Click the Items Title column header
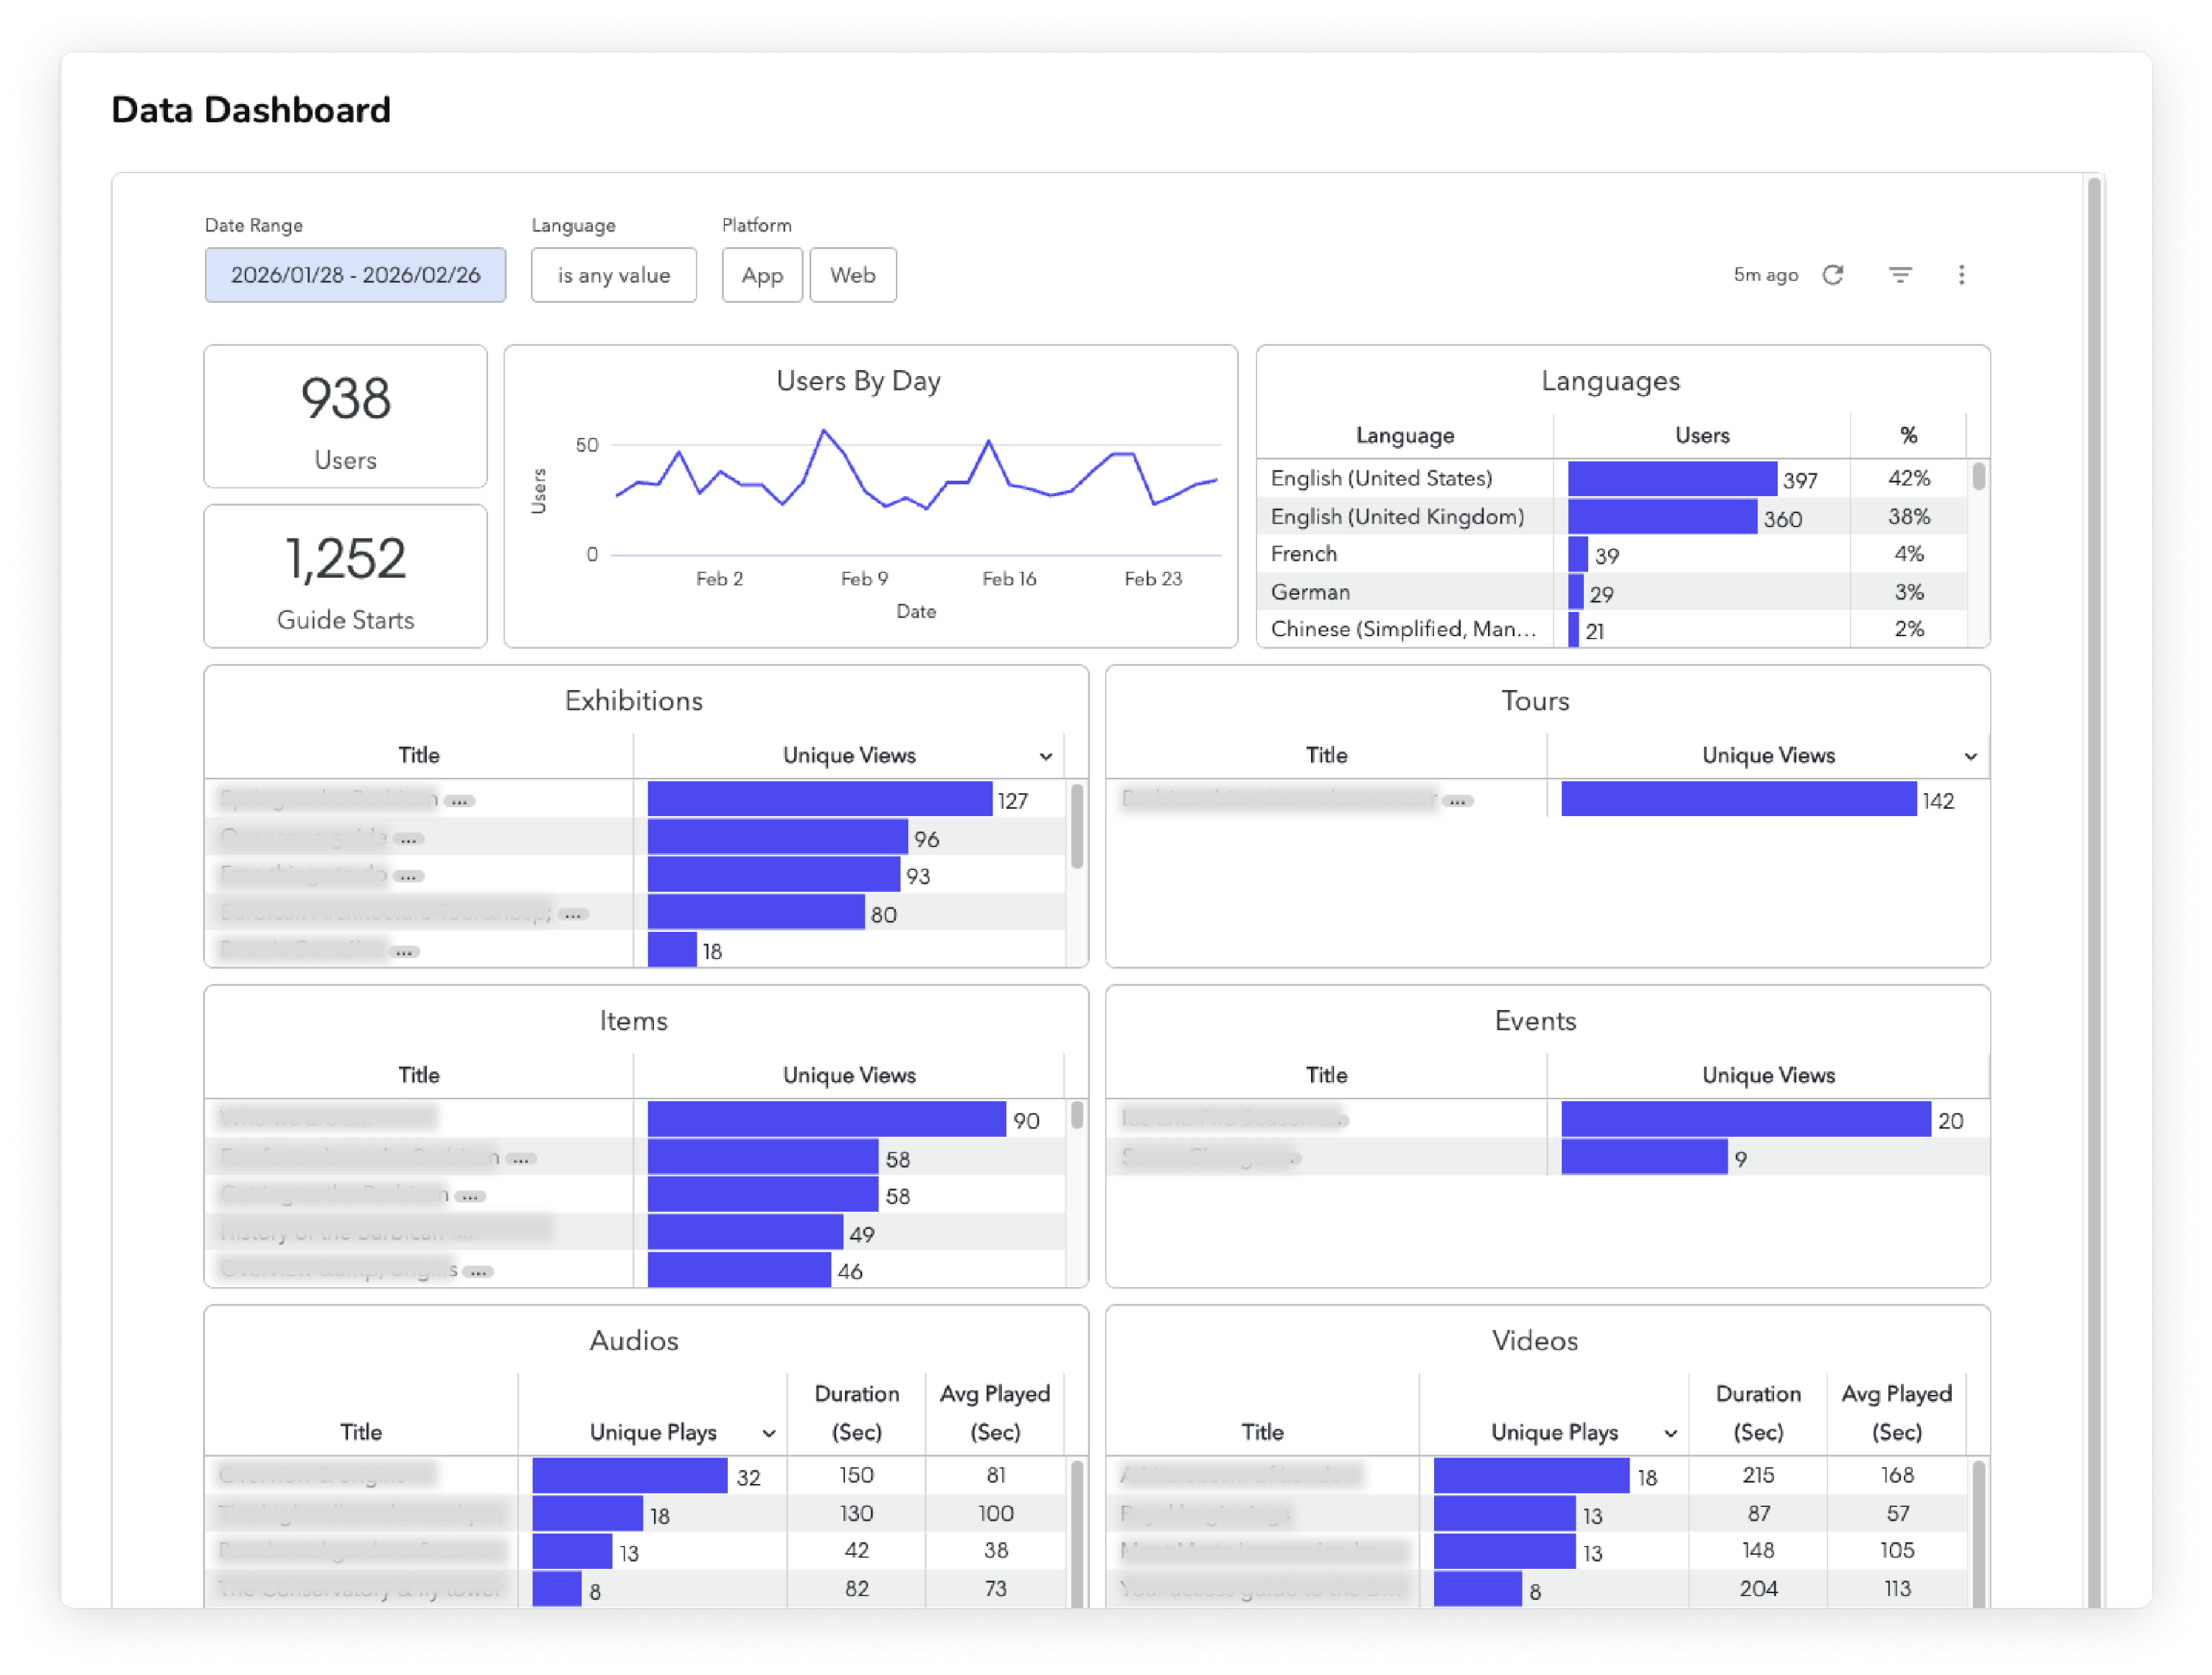 tap(418, 1075)
